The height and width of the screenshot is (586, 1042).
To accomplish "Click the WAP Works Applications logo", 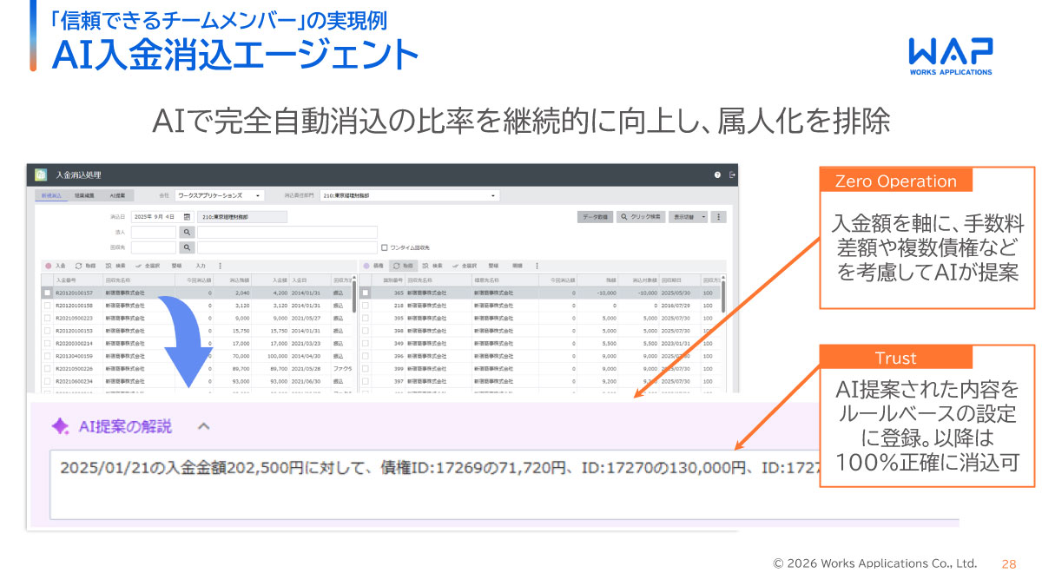I will point(950,56).
